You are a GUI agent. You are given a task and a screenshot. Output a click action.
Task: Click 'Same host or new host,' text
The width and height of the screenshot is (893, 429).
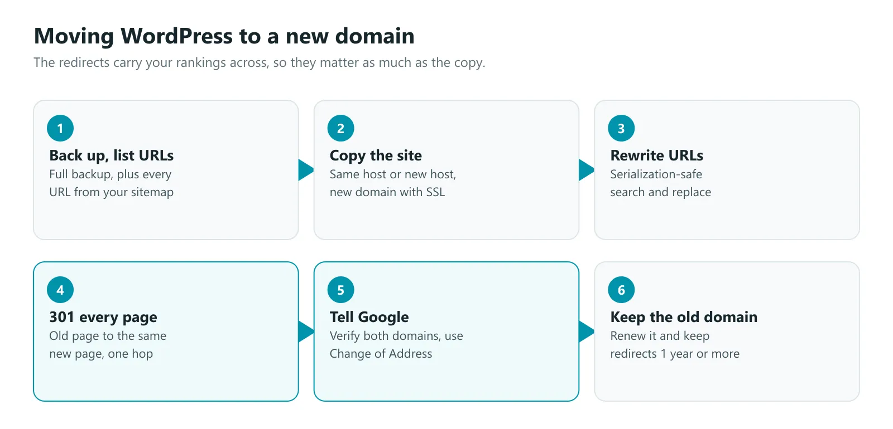(x=393, y=174)
